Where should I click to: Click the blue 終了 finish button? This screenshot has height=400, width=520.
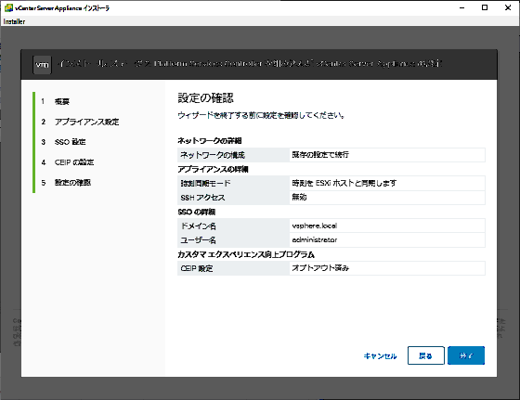point(466,355)
